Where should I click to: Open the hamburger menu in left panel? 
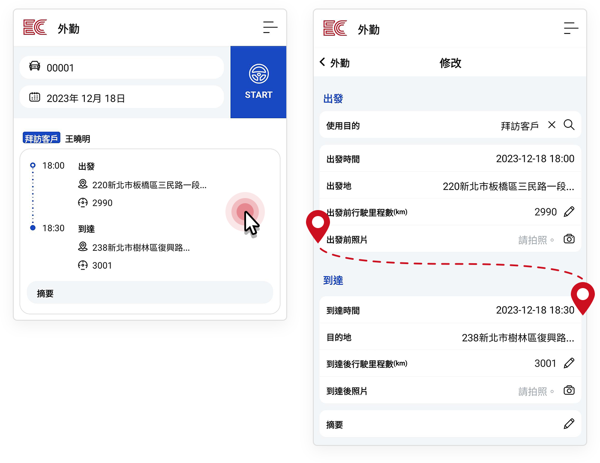(x=270, y=27)
